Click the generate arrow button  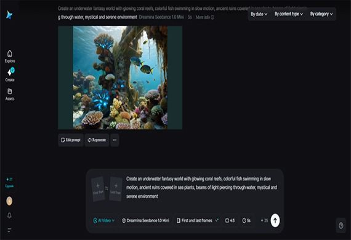[275, 220]
